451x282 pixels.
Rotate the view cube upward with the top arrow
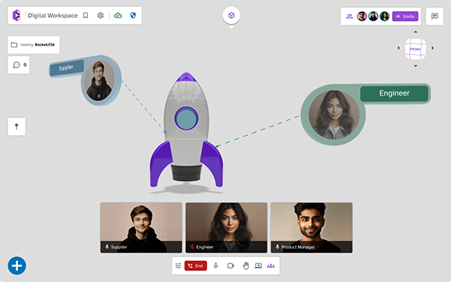tap(415, 32)
